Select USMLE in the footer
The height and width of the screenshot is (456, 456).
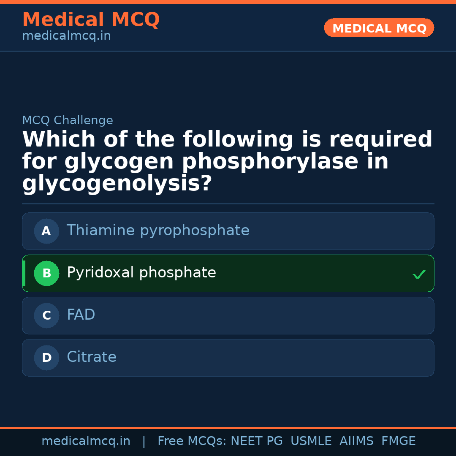311,441
